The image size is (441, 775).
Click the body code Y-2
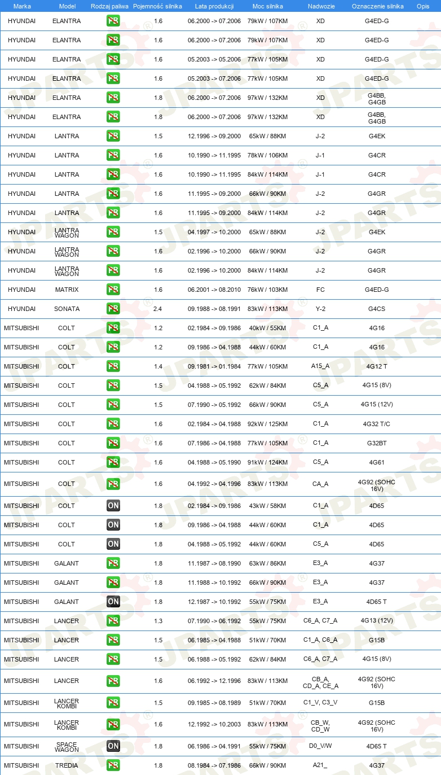pos(320,309)
